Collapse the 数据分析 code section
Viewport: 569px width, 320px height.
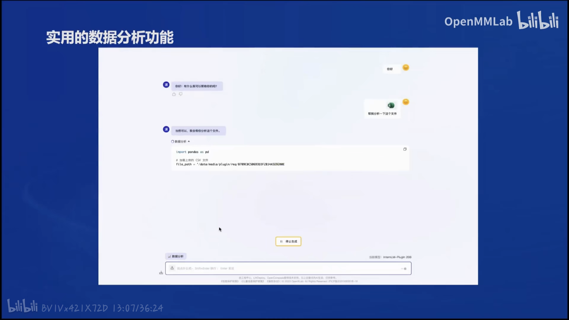pos(189,141)
